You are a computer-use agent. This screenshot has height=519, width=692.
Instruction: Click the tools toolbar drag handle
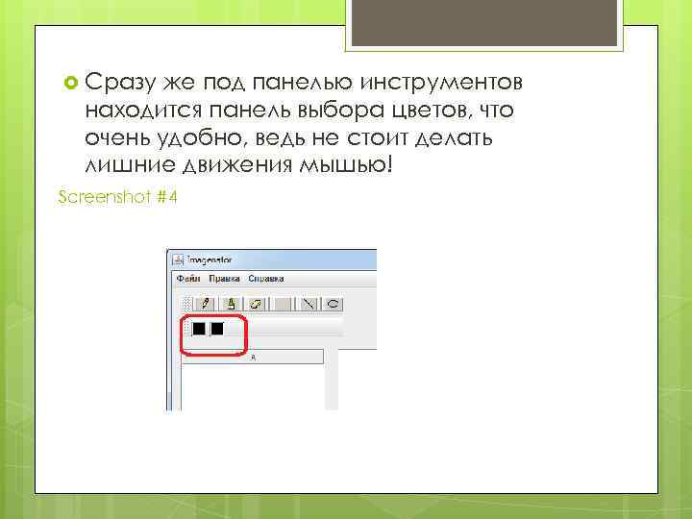[187, 304]
